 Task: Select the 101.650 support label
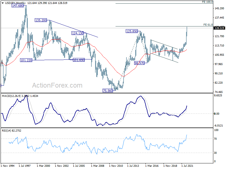click(x=79, y=60)
